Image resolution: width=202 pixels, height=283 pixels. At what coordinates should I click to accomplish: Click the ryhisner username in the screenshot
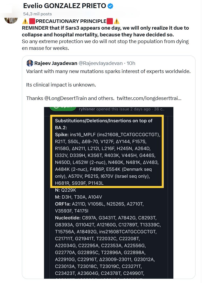tap(86, 109)
